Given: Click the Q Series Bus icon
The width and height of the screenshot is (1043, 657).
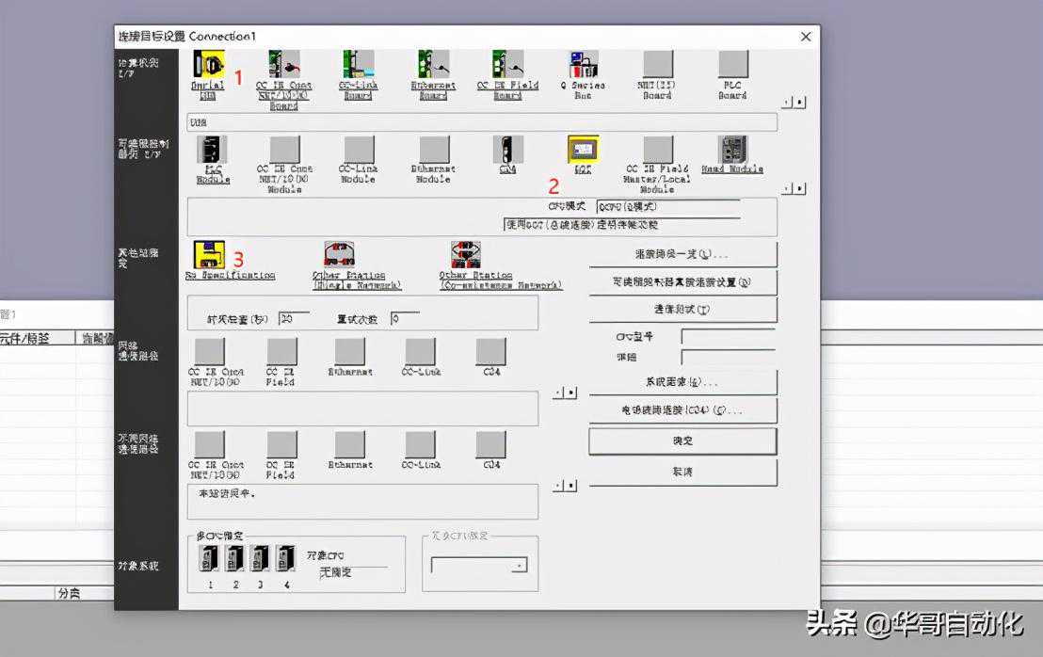Looking at the screenshot, I should pos(583,65).
